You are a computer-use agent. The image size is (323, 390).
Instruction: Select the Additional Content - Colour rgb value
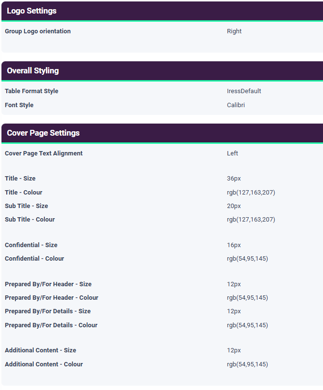click(247, 364)
